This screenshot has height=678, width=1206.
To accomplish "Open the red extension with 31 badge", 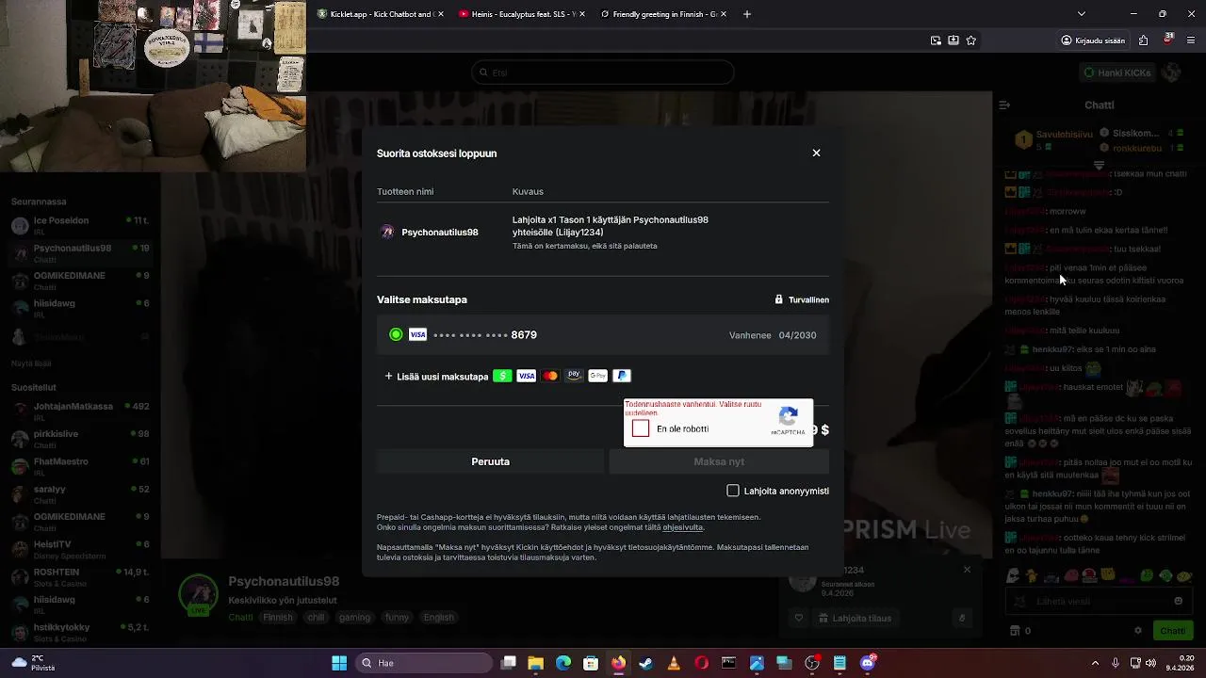I will click(x=1168, y=40).
